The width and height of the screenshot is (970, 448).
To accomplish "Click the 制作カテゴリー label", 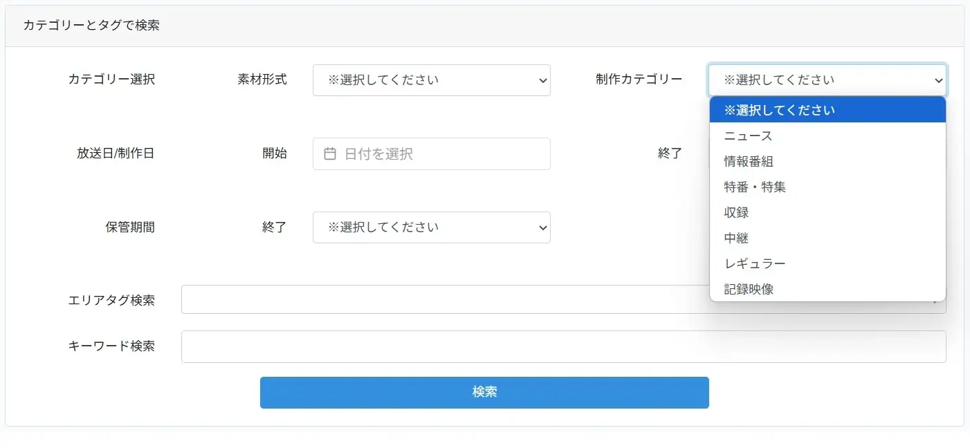I will pos(639,79).
